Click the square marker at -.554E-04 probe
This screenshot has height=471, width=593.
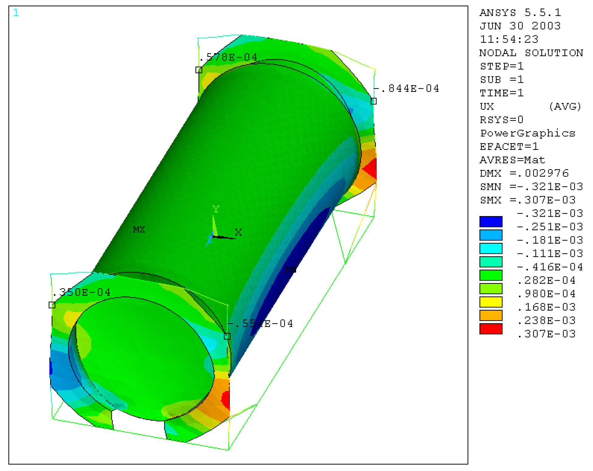click(227, 336)
